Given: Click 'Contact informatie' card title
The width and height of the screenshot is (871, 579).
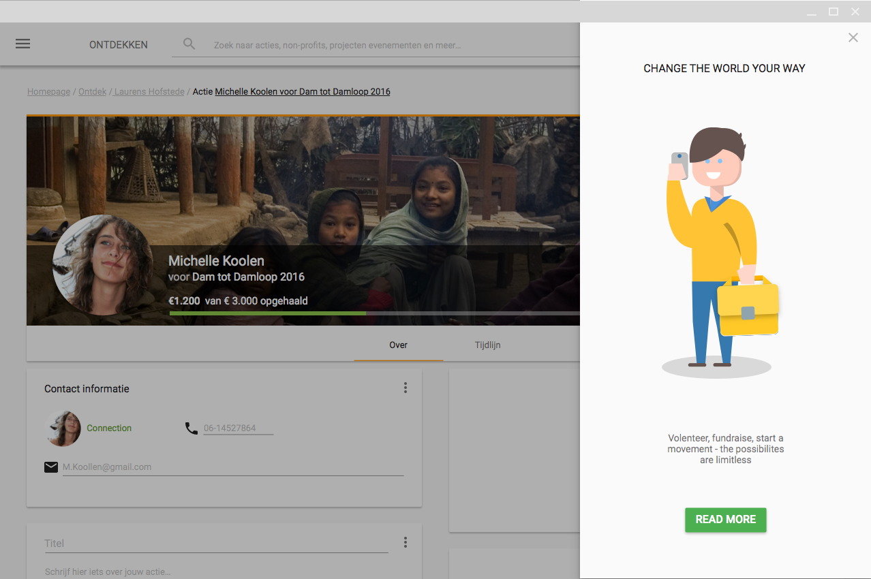Looking at the screenshot, I should (87, 389).
